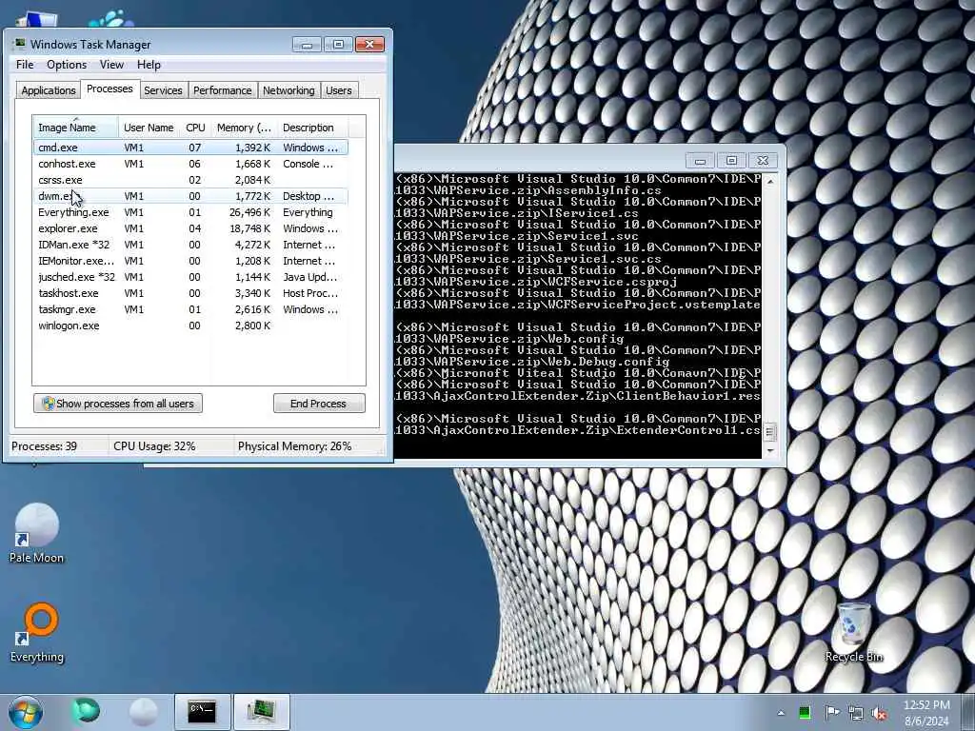Minimize the Task Manager window

[x=307, y=45]
